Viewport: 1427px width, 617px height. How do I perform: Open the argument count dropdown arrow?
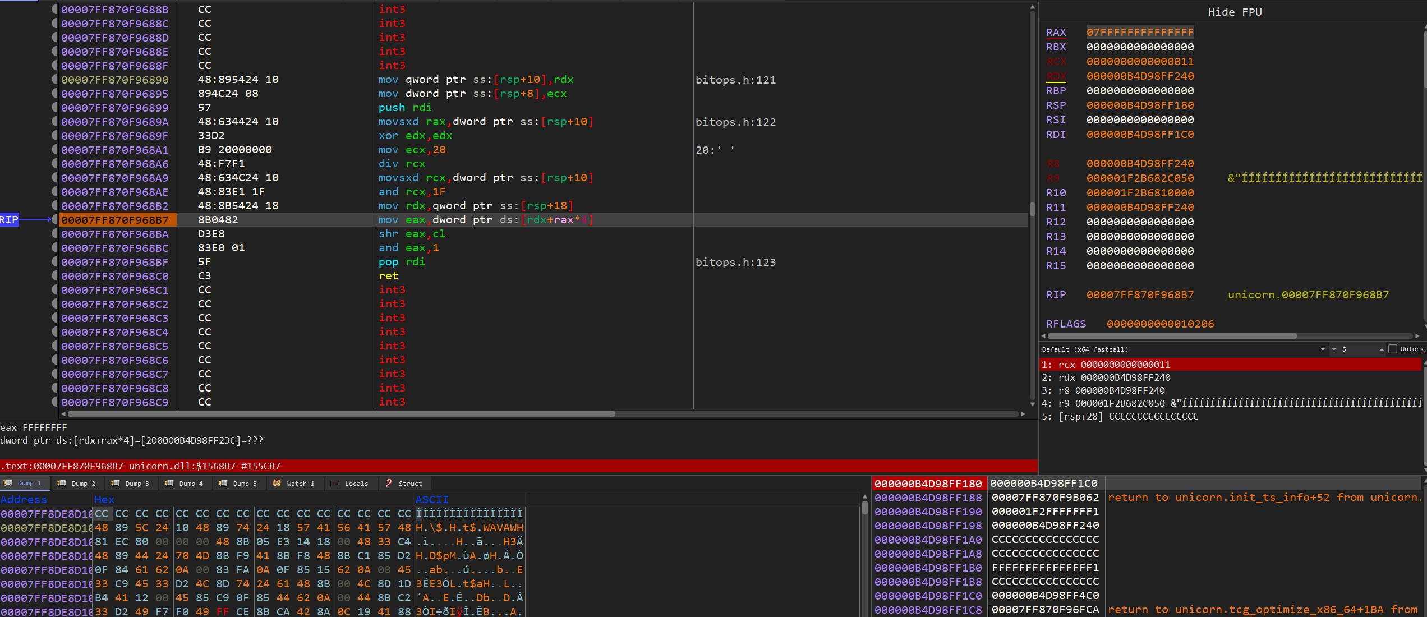coord(1335,349)
